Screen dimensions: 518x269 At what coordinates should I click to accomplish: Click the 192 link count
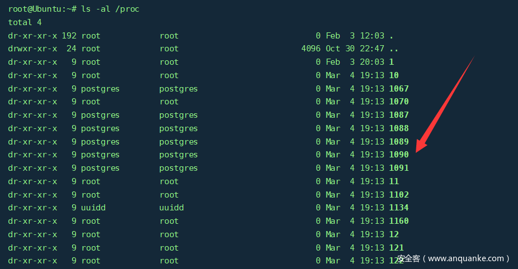pyautogui.click(x=69, y=36)
